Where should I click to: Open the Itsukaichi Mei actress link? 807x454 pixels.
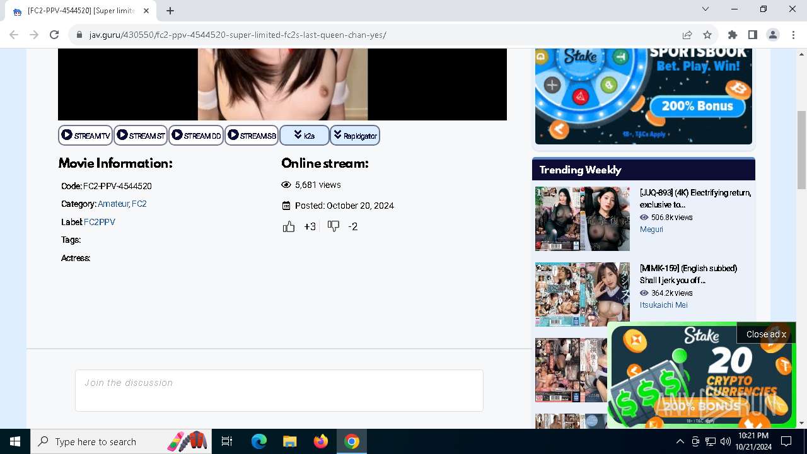click(x=664, y=305)
